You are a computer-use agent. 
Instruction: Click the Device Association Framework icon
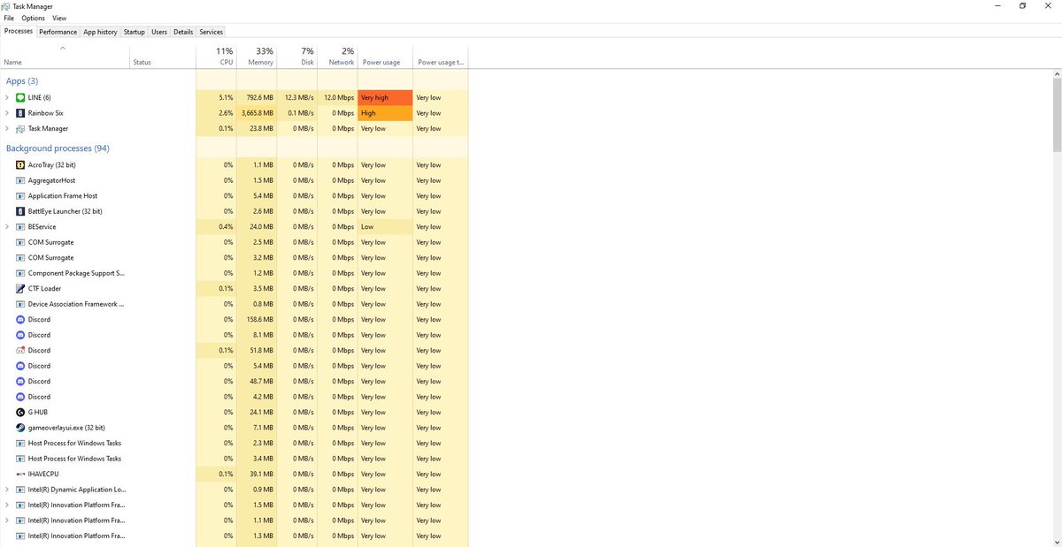pos(20,304)
